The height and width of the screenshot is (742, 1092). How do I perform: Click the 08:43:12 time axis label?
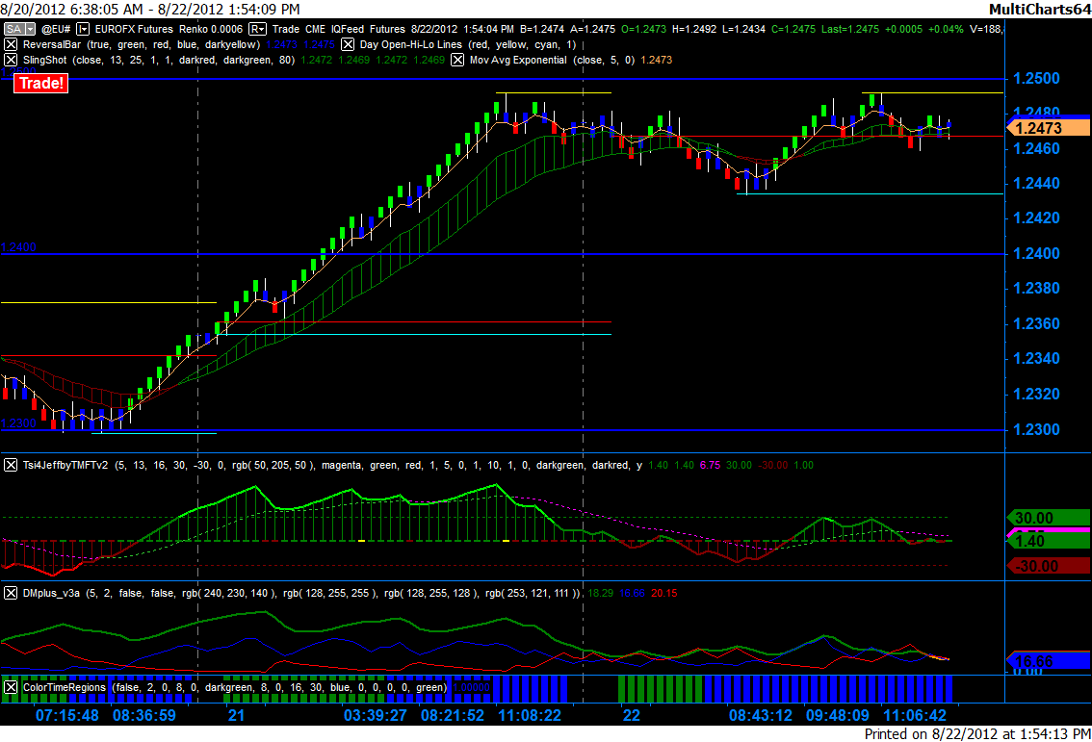(761, 716)
